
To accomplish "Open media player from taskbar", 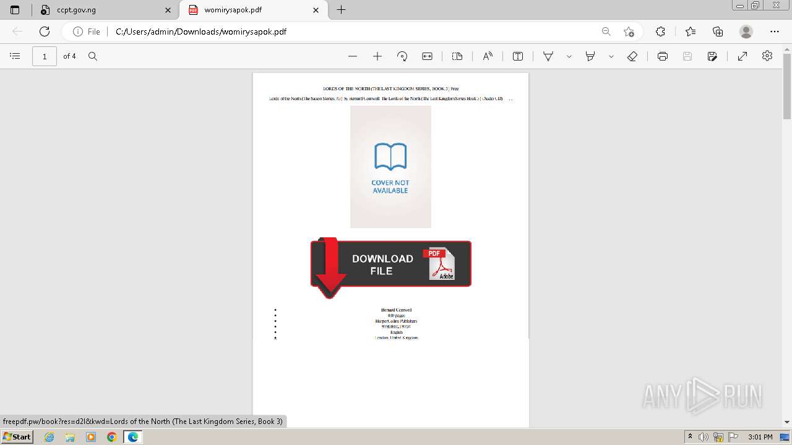I will point(91,437).
